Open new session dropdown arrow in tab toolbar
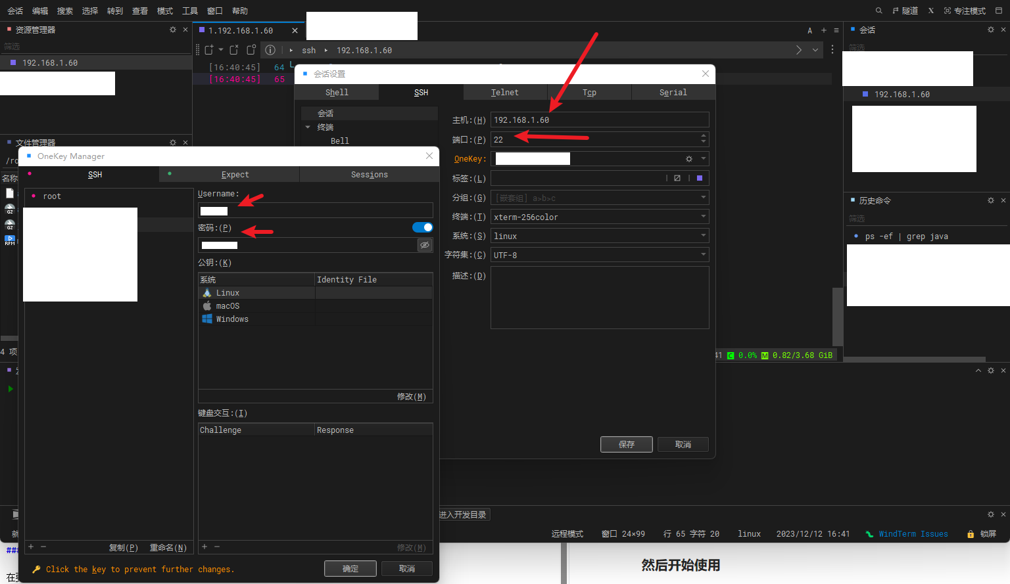This screenshot has height=584, width=1010. coord(221,50)
